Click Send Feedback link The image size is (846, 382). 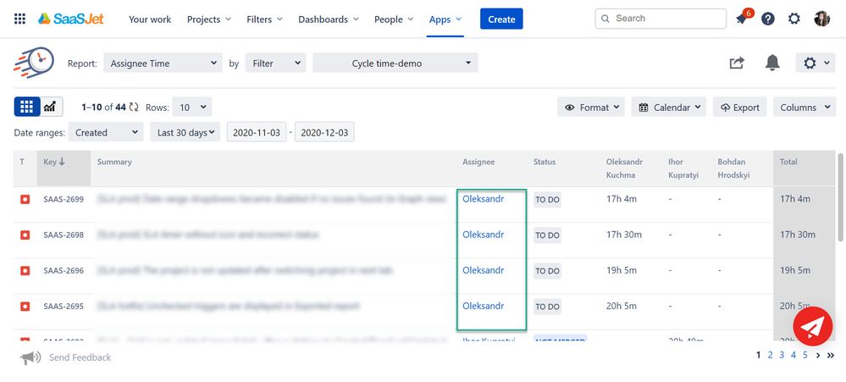pyautogui.click(x=80, y=357)
